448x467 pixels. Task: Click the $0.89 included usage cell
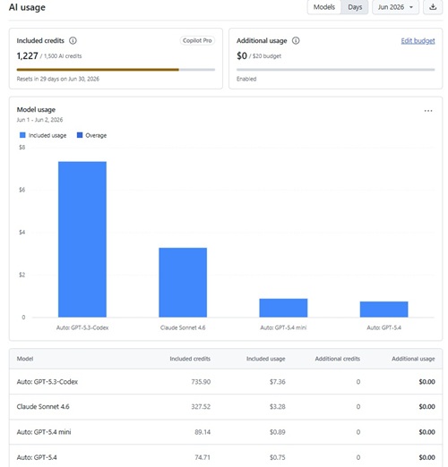click(x=278, y=432)
